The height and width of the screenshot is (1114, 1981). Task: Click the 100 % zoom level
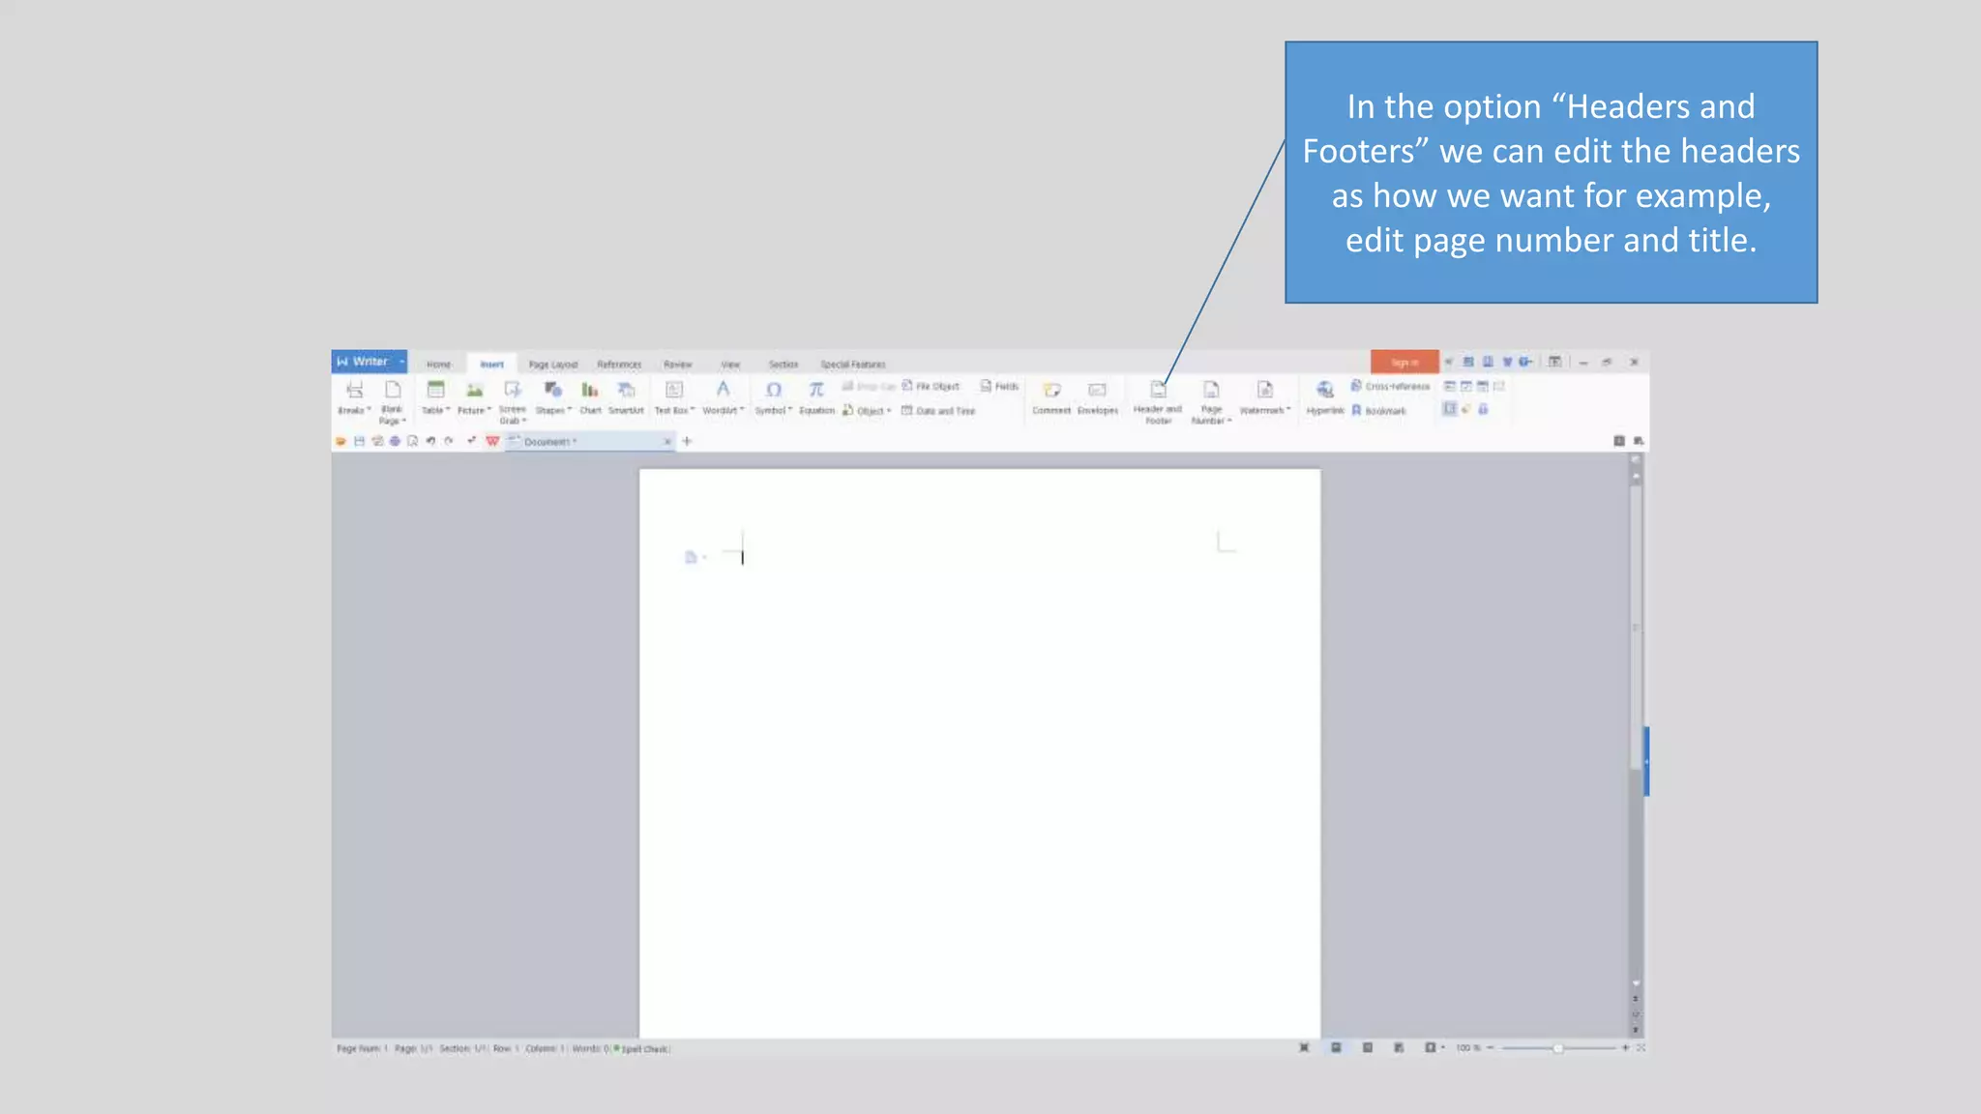tap(1468, 1048)
